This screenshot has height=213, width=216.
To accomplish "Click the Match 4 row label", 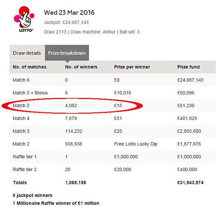I will click(21, 118).
